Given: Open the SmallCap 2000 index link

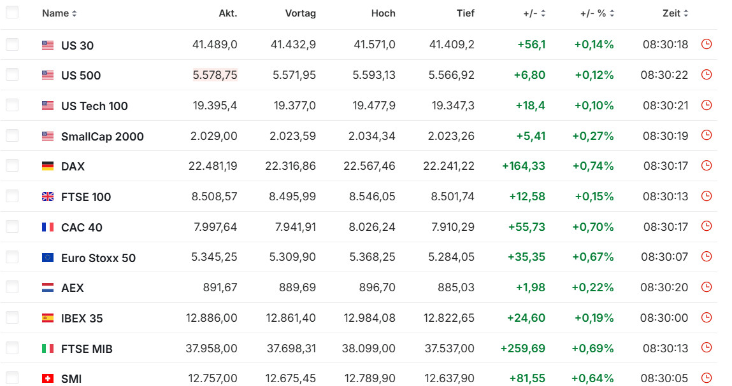Looking at the screenshot, I should point(102,136).
